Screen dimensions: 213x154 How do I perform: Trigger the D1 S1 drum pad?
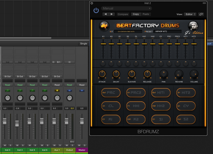(x=161, y=119)
